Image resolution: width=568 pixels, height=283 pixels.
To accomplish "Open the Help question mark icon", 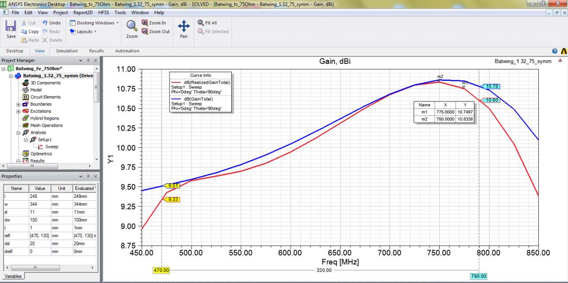I will coord(555,51).
